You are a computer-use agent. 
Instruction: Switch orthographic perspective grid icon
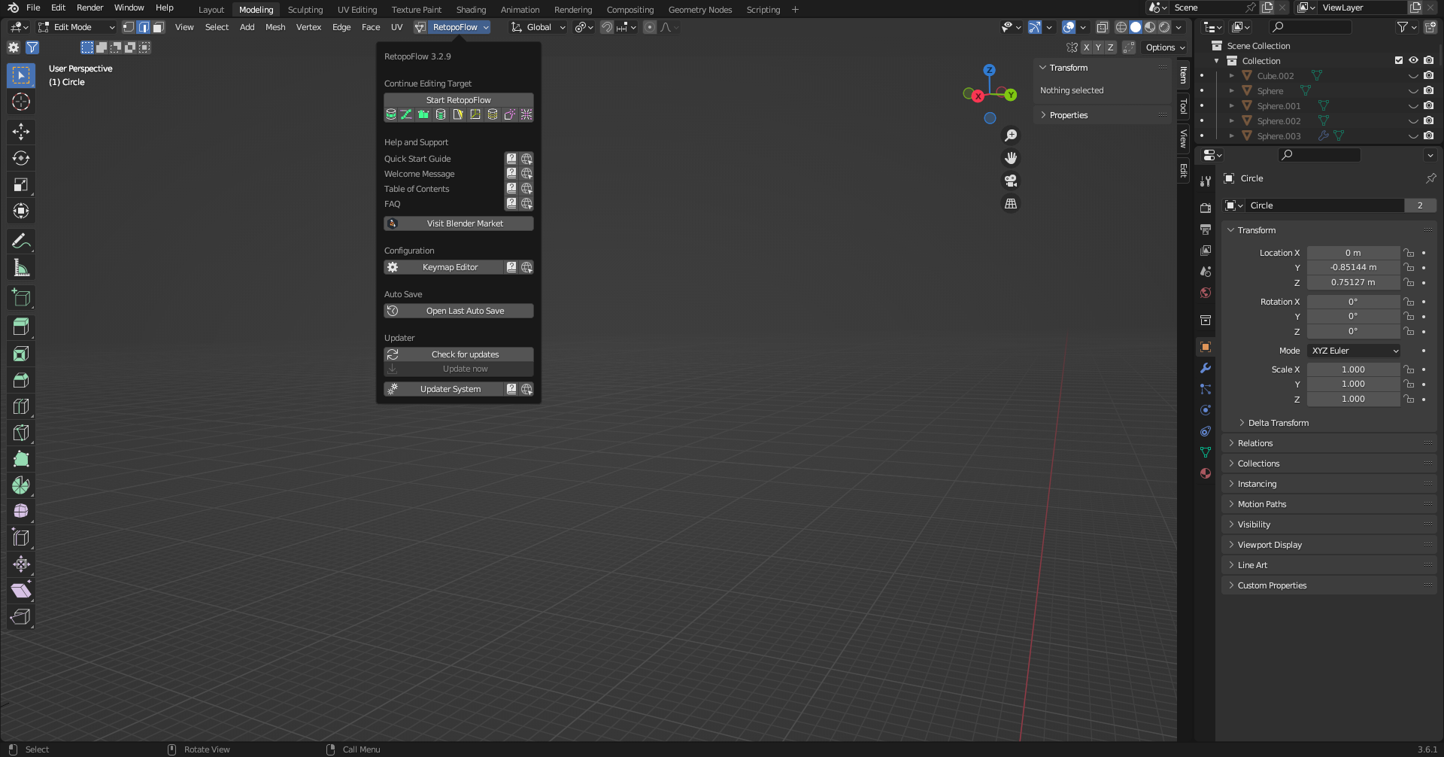coord(1011,204)
